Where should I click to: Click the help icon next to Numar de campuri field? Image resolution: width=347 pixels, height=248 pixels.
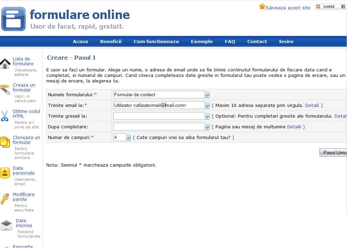pyautogui.click(x=128, y=138)
